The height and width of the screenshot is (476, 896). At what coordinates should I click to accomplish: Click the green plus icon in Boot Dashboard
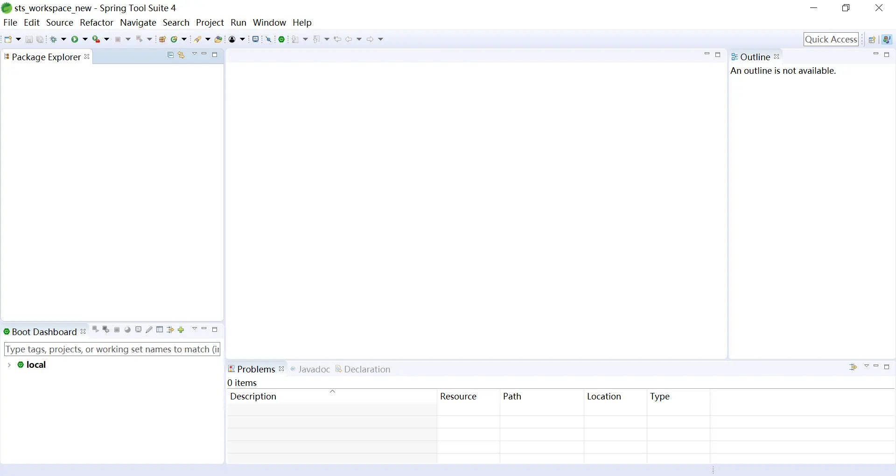tap(182, 330)
